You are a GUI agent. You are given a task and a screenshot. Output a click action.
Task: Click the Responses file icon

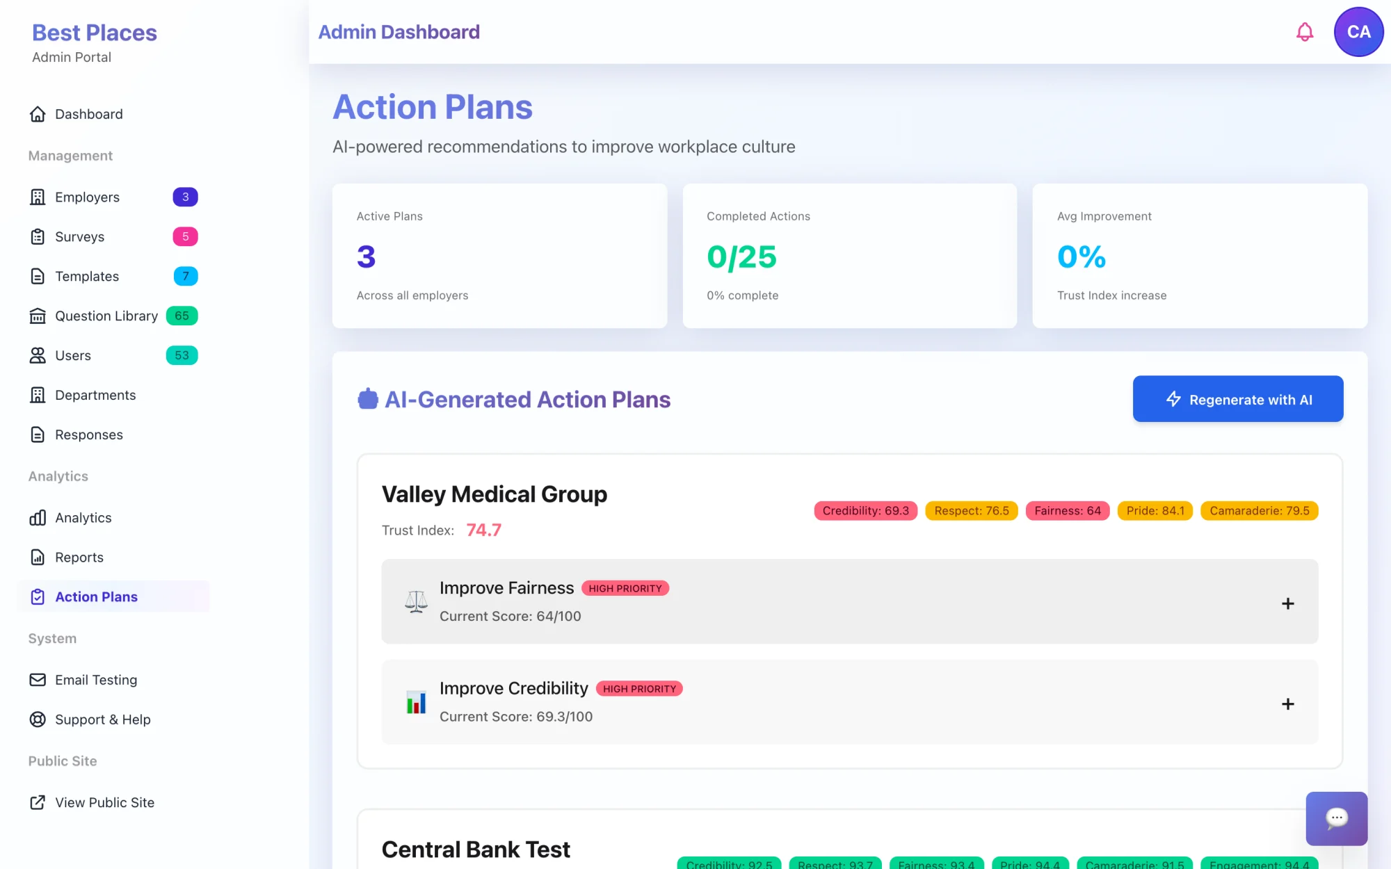tap(38, 435)
